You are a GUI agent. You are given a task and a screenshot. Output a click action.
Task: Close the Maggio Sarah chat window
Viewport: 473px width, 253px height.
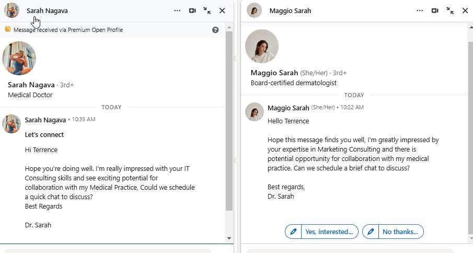(465, 10)
